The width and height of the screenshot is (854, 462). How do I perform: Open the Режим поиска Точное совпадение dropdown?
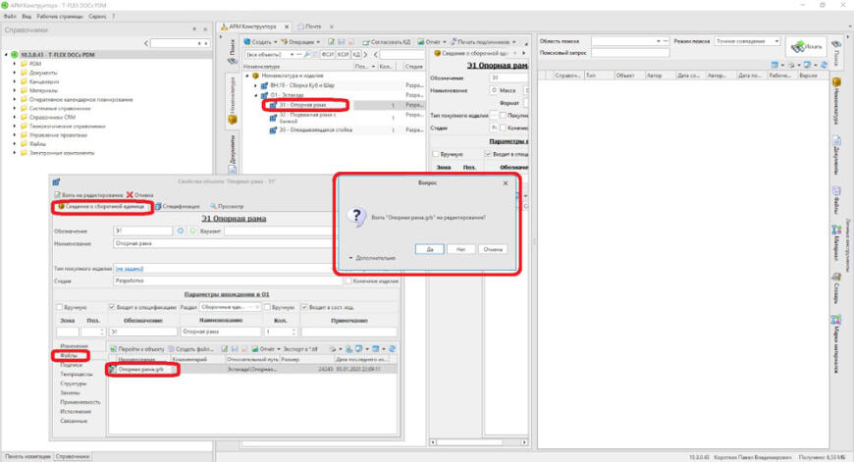click(x=747, y=41)
